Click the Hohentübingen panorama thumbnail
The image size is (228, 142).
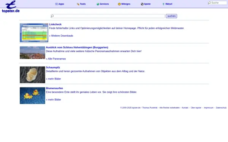tap(32, 53)
